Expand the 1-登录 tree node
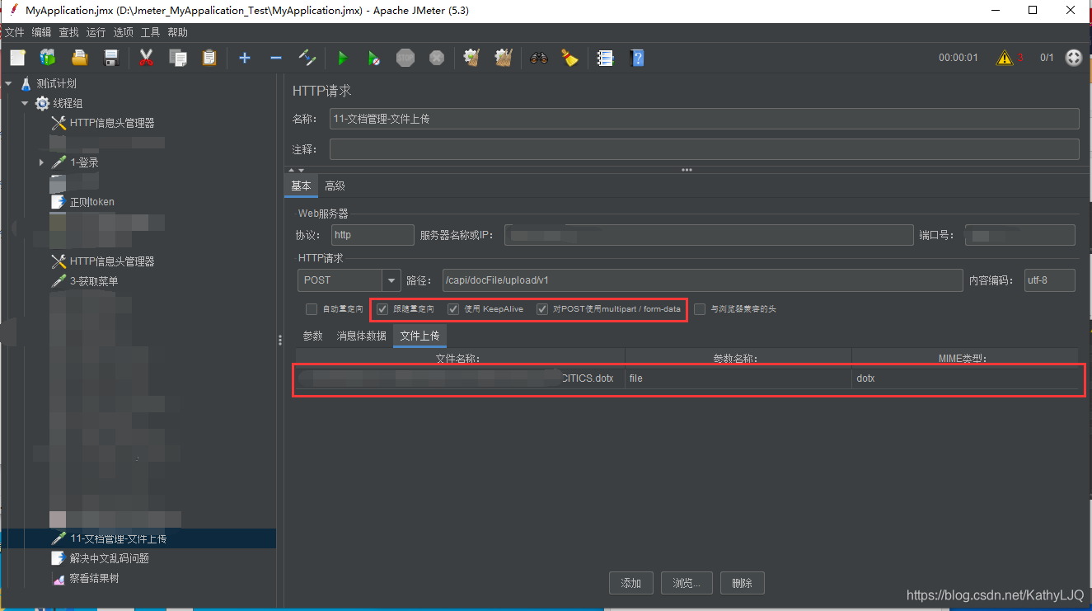1092x611 pixels. [x=41, y=162]
